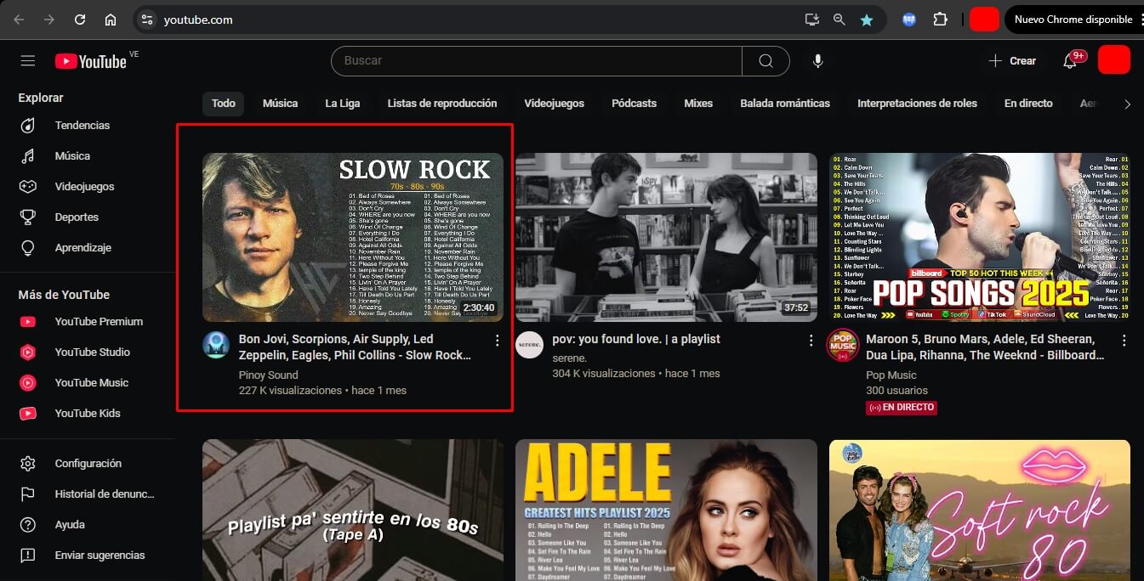Viewport: 1144px width, 581px height.
Task: Open YouTube Kids link
Action: coord(88,413)
